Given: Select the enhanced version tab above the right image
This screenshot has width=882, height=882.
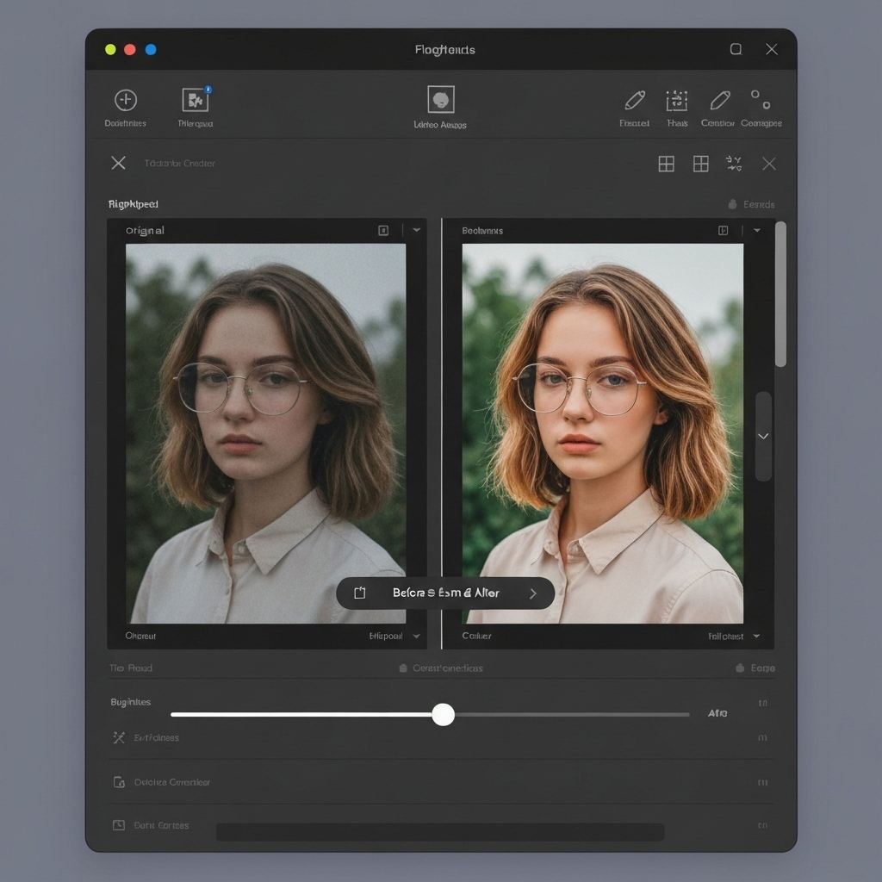Looking at the screenshot, I should [x=481, y=230].
